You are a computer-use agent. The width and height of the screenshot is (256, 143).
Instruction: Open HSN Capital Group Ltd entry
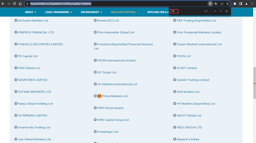click(x=113, y=120)
